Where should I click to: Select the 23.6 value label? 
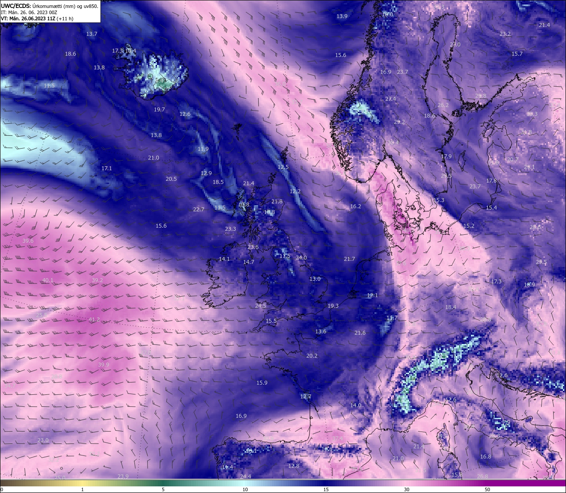tap(253, 247)
